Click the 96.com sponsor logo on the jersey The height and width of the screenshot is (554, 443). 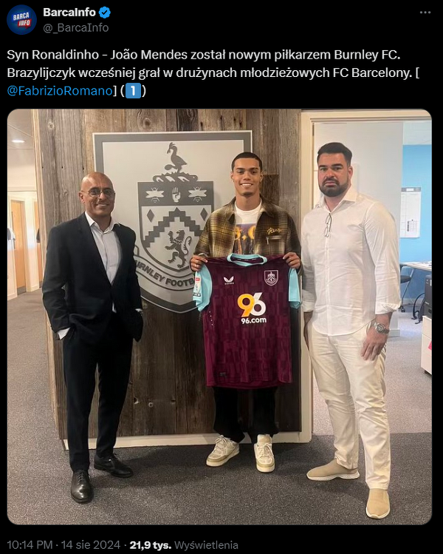coord(253,308)
